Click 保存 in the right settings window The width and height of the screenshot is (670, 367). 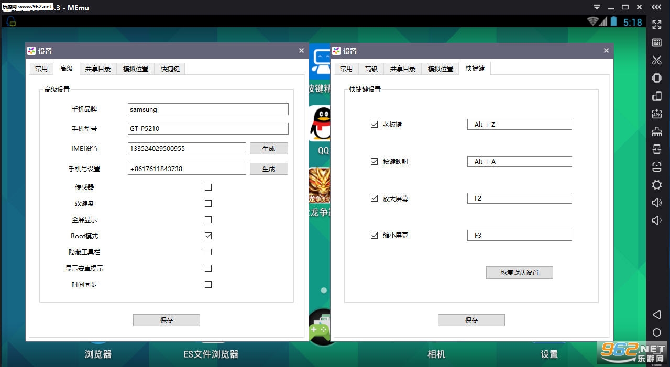[471, 320]
